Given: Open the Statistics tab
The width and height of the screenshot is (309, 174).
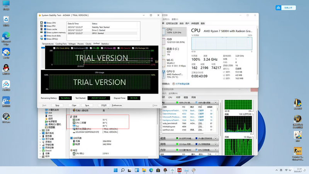Looking at the screenshot, I should coord(105,44).
